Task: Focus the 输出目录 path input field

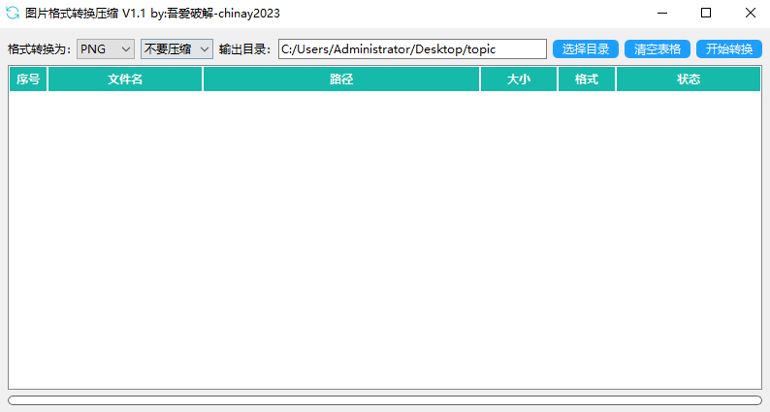Action: coord(412,49)
